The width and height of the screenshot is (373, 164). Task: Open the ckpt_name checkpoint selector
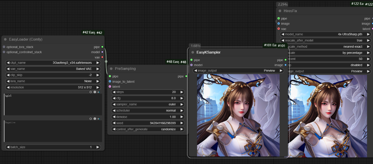[53, 63]
